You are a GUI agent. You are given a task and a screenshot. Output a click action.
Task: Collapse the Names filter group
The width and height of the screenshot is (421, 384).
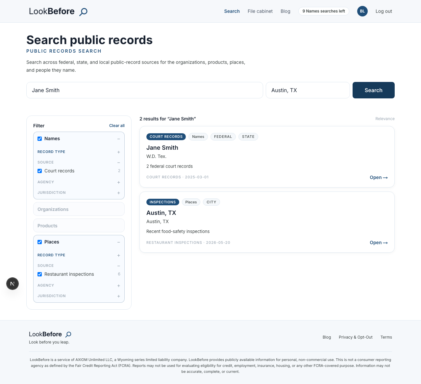(119, 139)
